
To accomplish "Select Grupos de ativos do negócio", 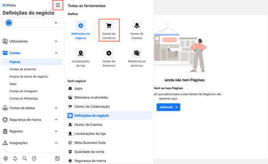I will pyautogui.click(x=28, y=76).
